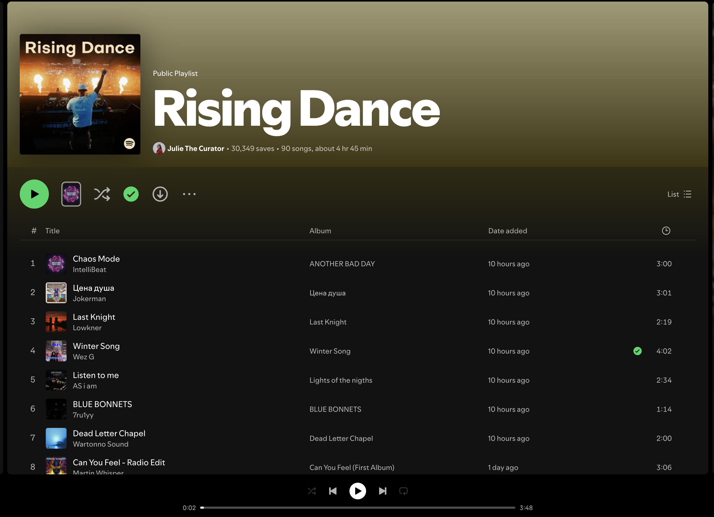Click Winter Song album artwork thumbnail
The image size is (714, 517).
click(x=56, y=351)
